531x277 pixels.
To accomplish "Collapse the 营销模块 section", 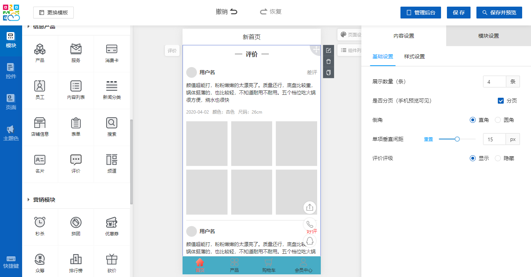I will point(29,200).
